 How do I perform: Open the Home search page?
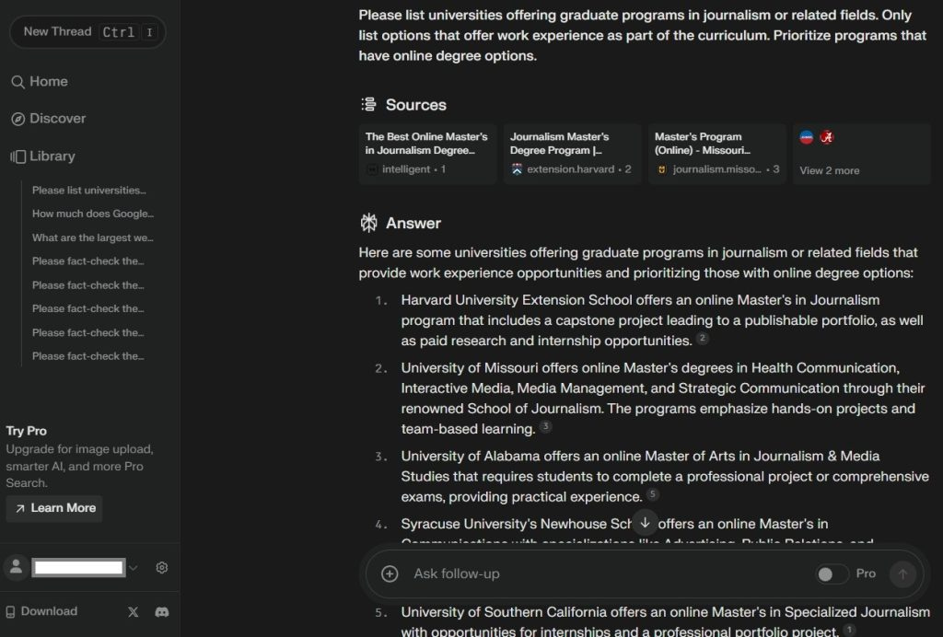(x=40, y=82)
